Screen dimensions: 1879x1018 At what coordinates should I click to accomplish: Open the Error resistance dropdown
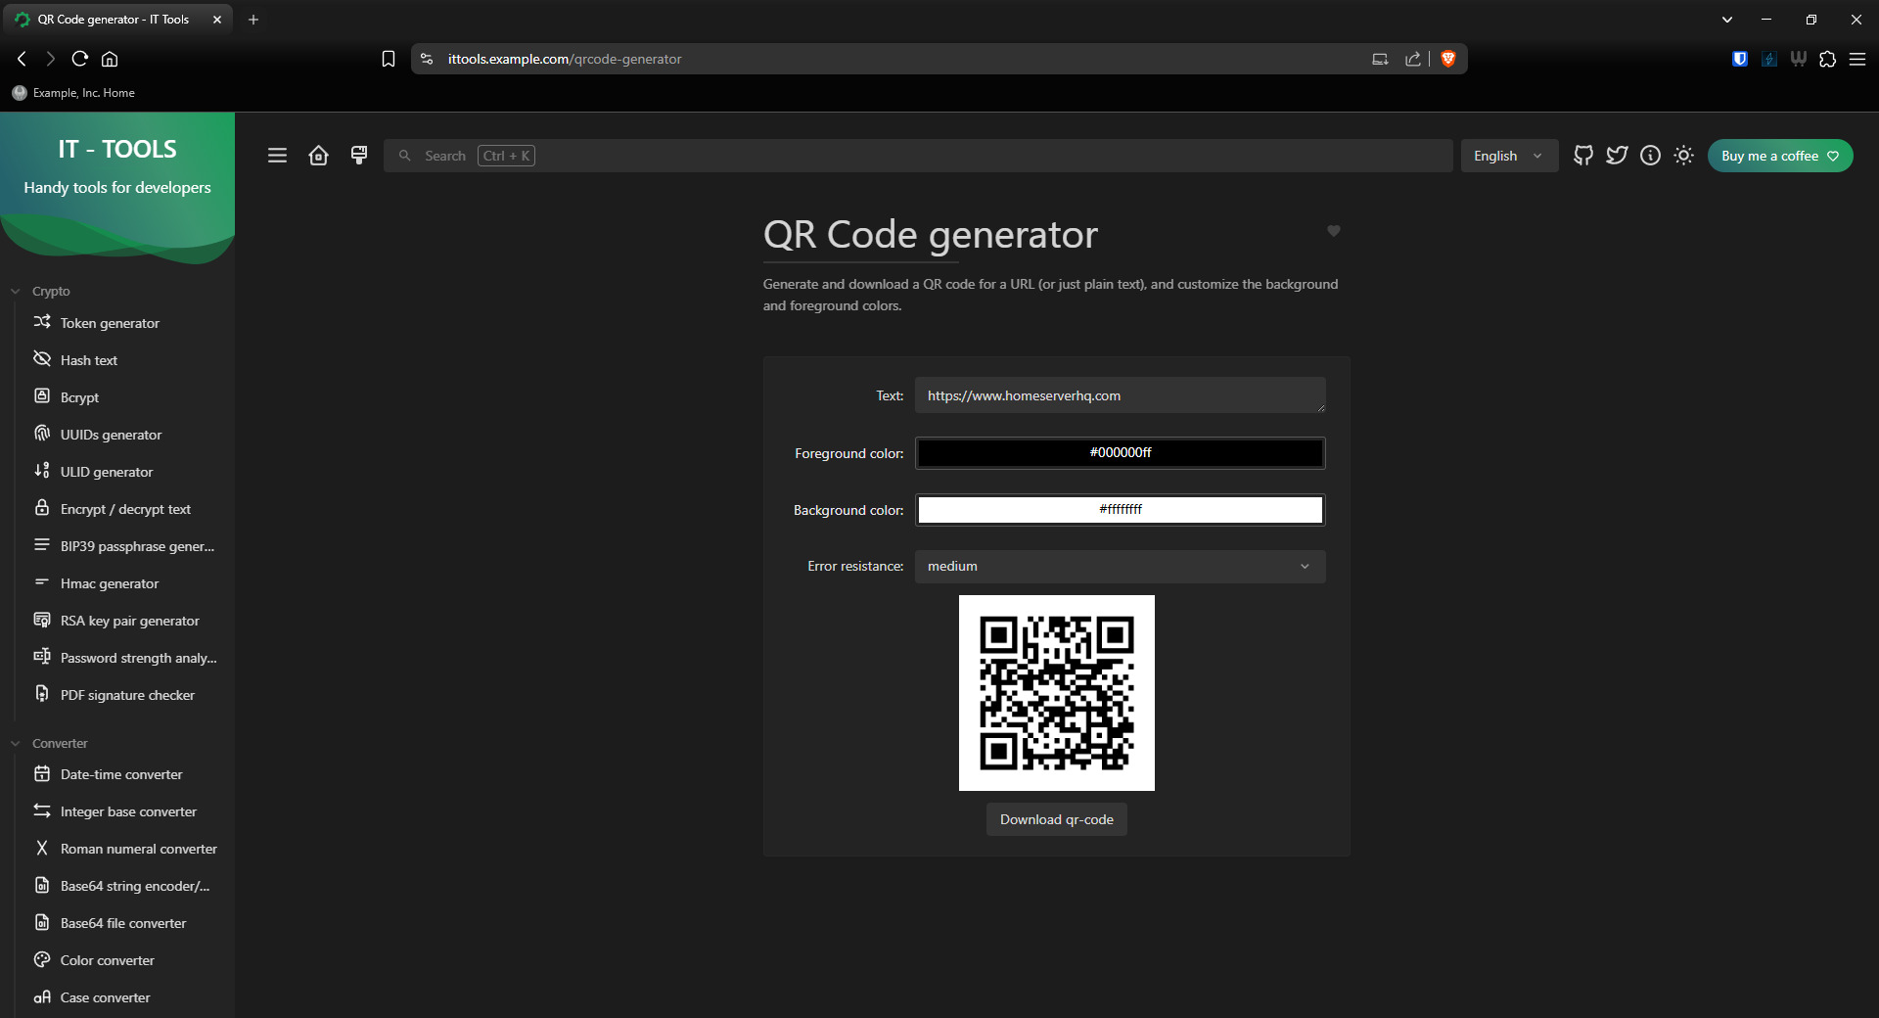(1120, 567)
